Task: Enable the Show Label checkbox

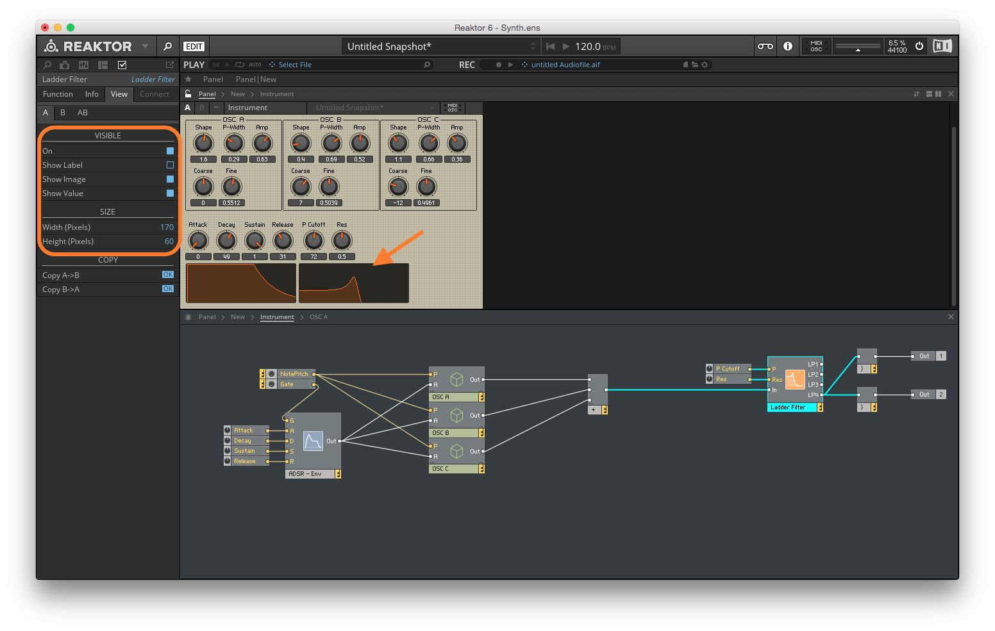Action: [x=170, y=165]
